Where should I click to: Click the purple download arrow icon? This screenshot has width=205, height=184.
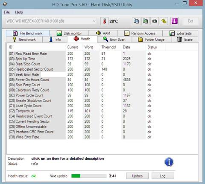[x=175, y=21]
